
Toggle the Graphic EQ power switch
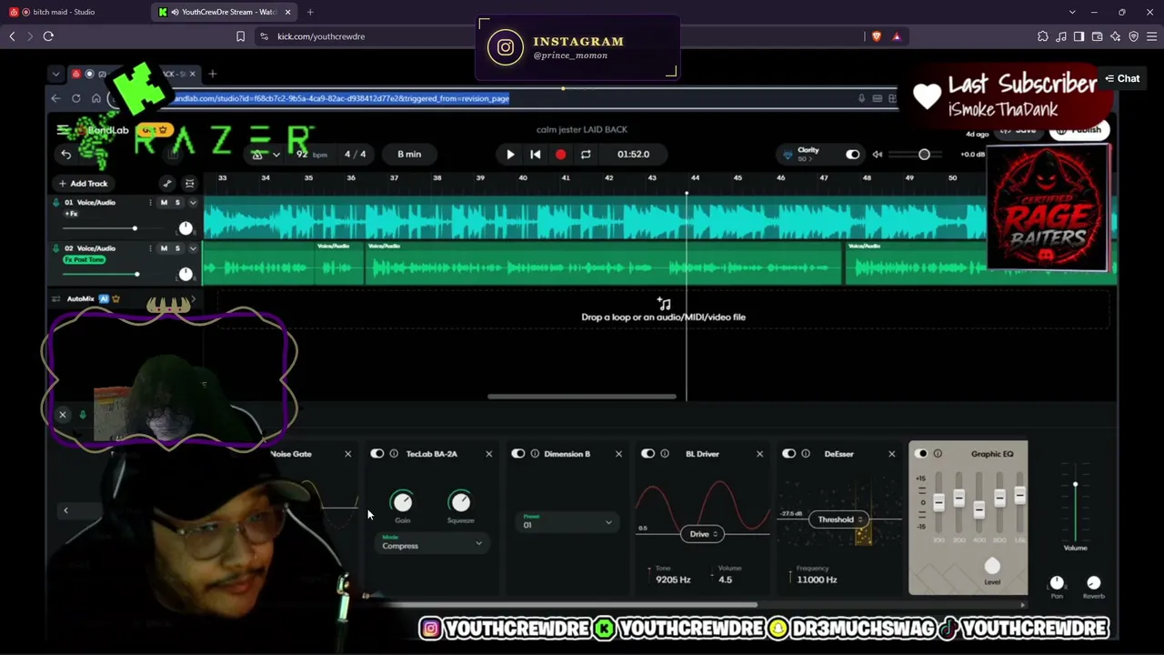pos(921,454)
